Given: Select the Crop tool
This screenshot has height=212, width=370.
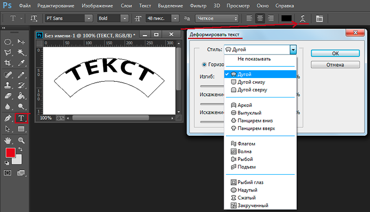Looking at the screenshot, I should pos(8,63).
